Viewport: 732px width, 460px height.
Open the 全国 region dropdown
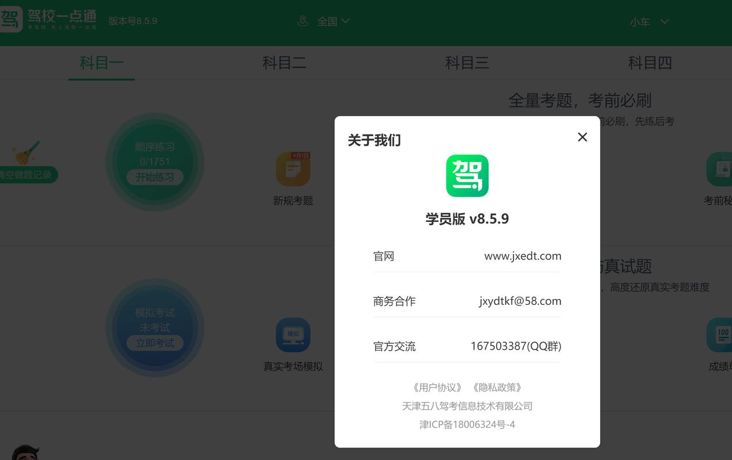(334, 21)
